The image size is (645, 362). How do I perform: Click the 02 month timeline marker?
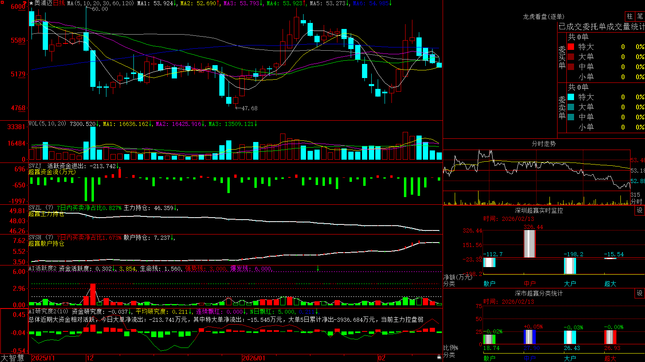(382, 358)
